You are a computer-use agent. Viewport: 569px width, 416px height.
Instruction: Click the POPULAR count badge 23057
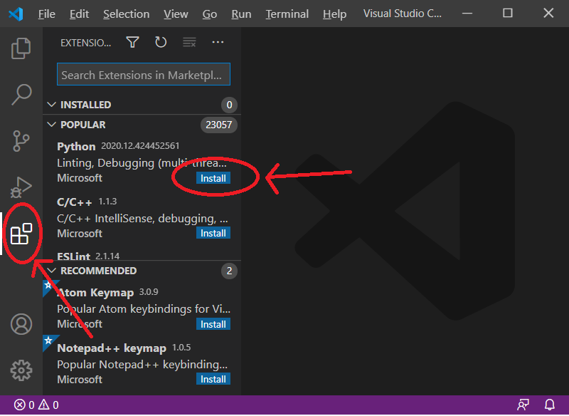point(219,125)
